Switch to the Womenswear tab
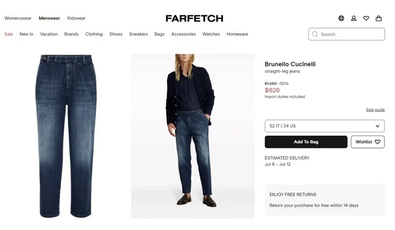Viewport: 395px width, 230px height. point(17,18)
